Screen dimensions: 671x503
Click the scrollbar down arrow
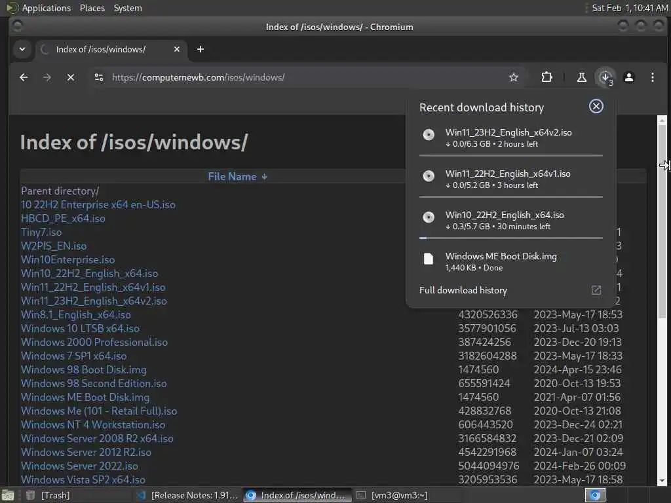point(662,481)
